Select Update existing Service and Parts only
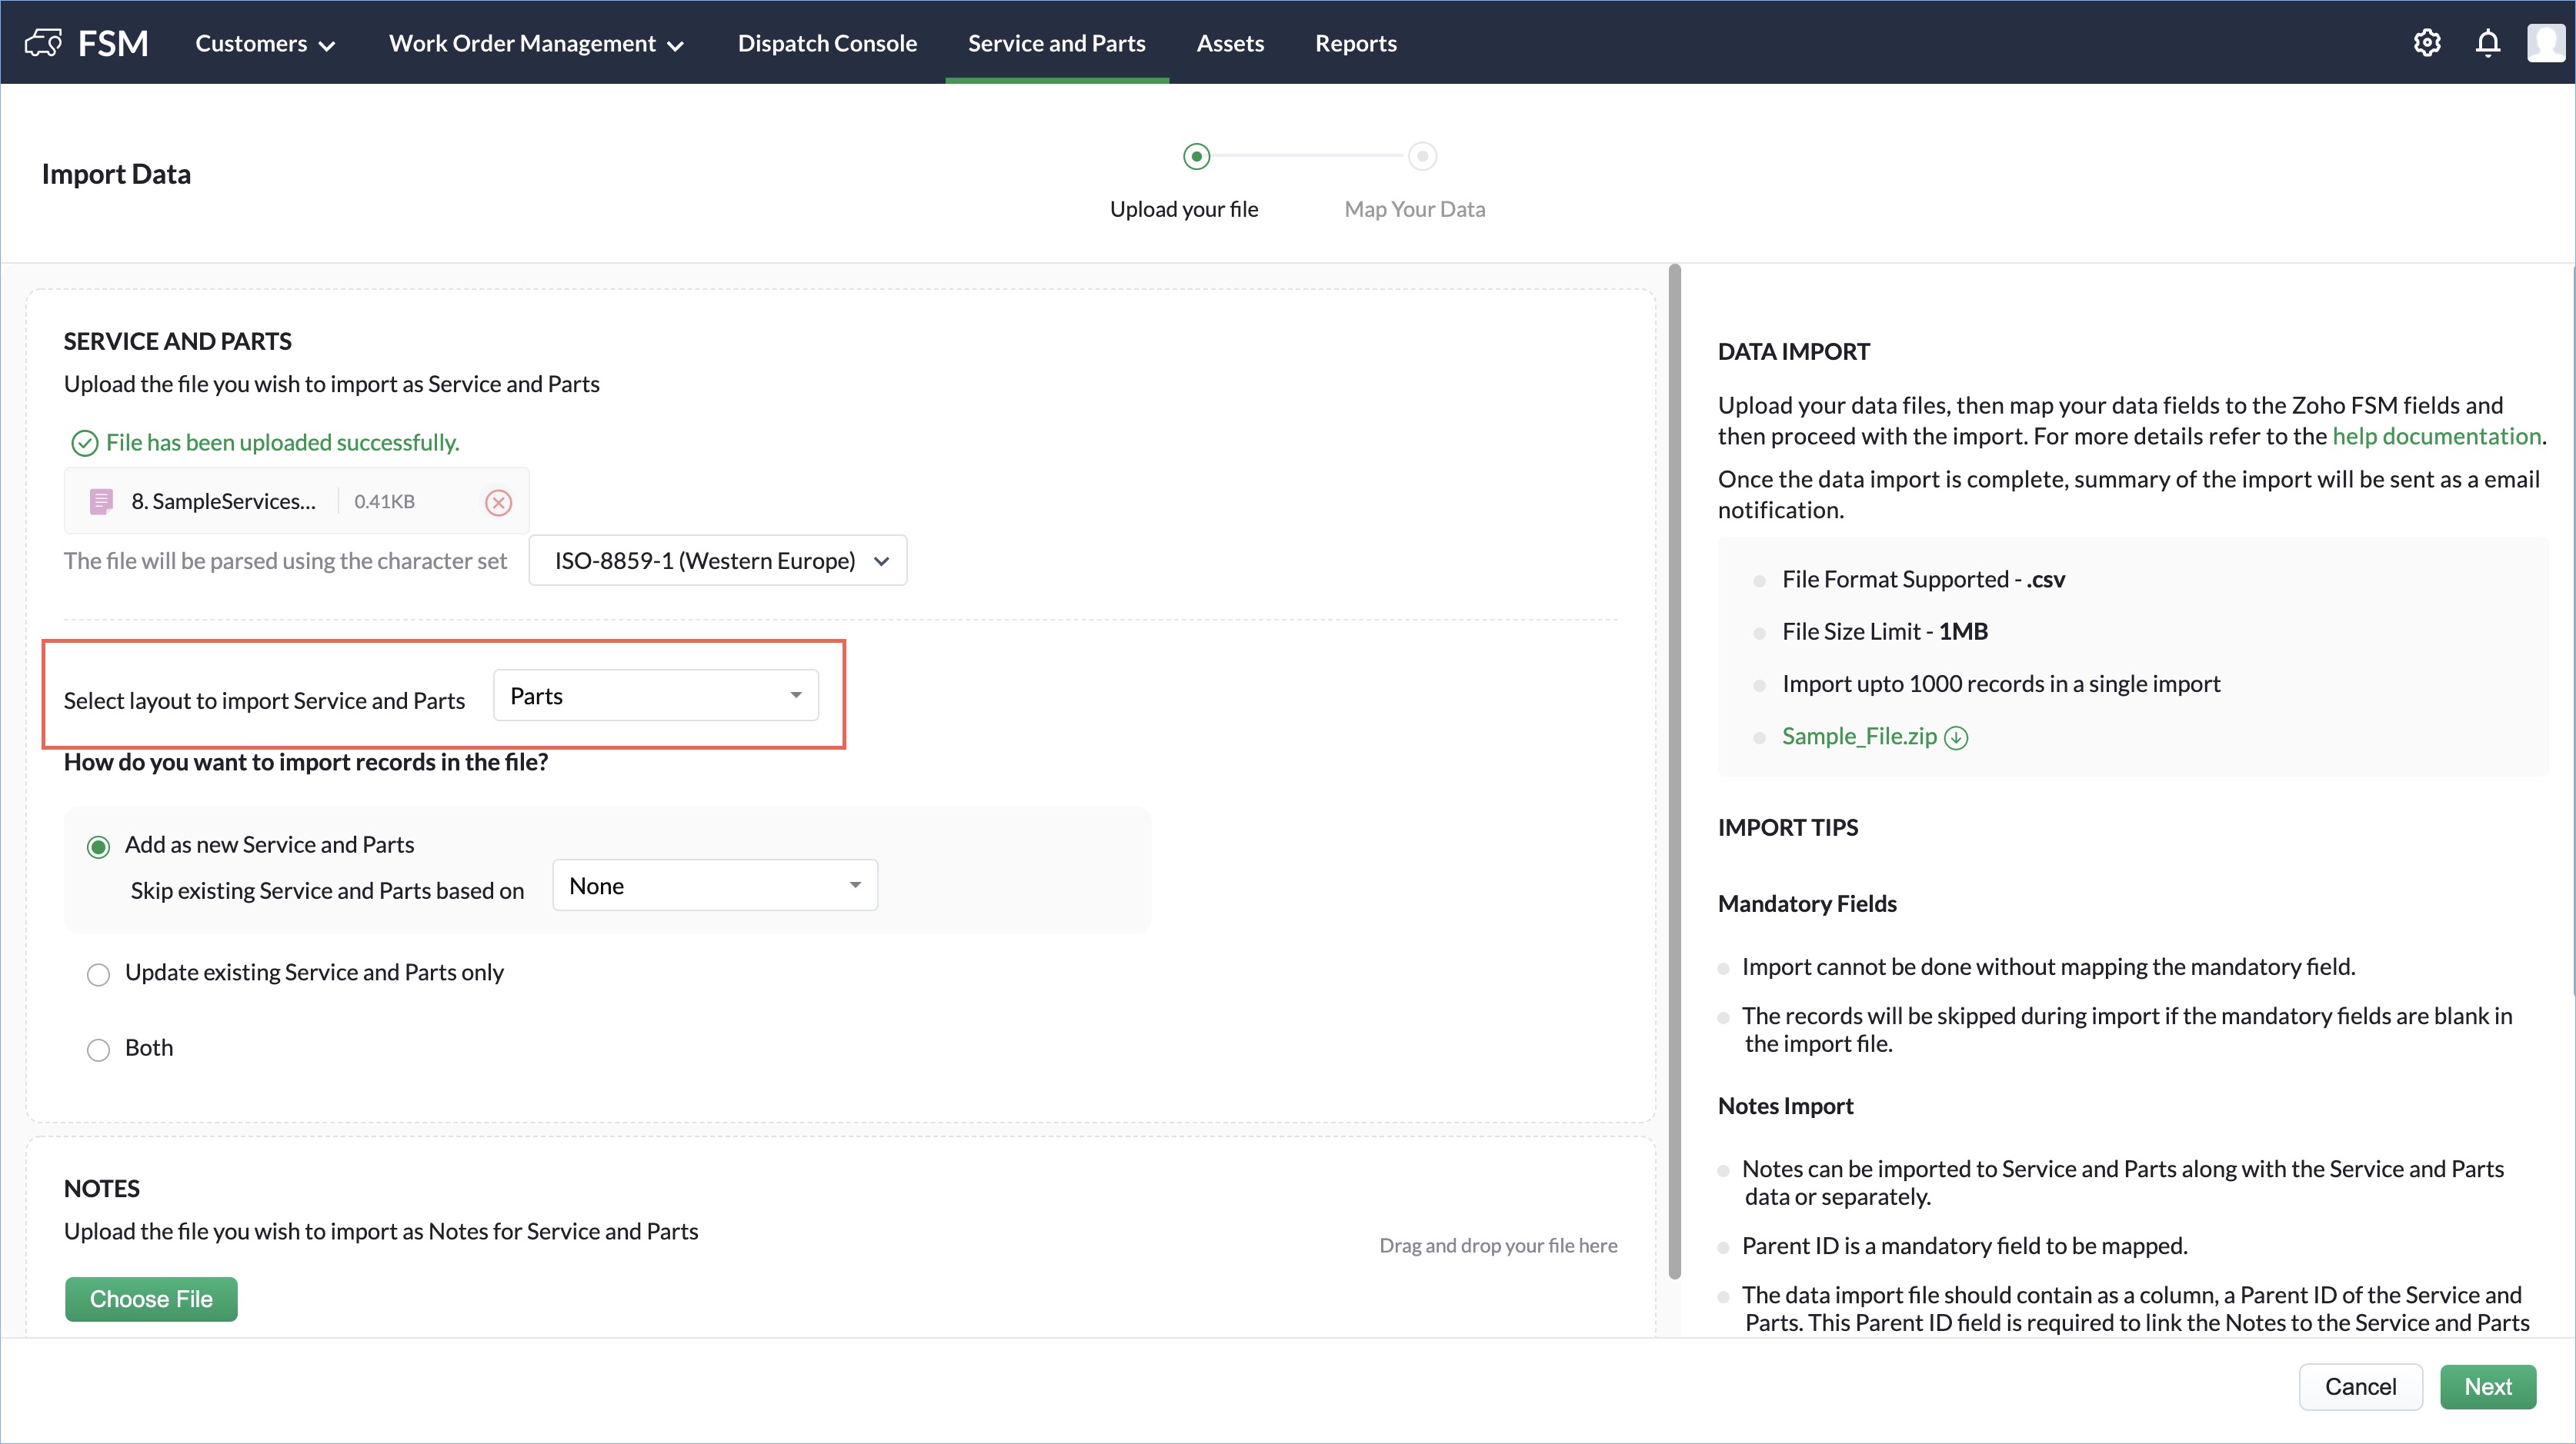 tap(98, 974)
